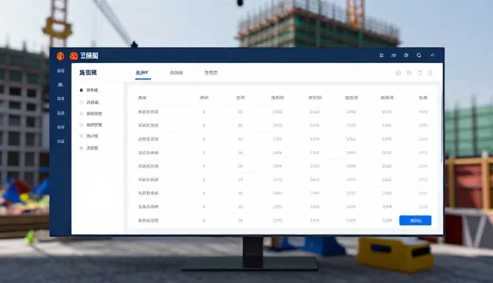Switch to the third tab in the tab row
Image resolution: width=493 pixels, height=283 pixels.
pos(211,73)
